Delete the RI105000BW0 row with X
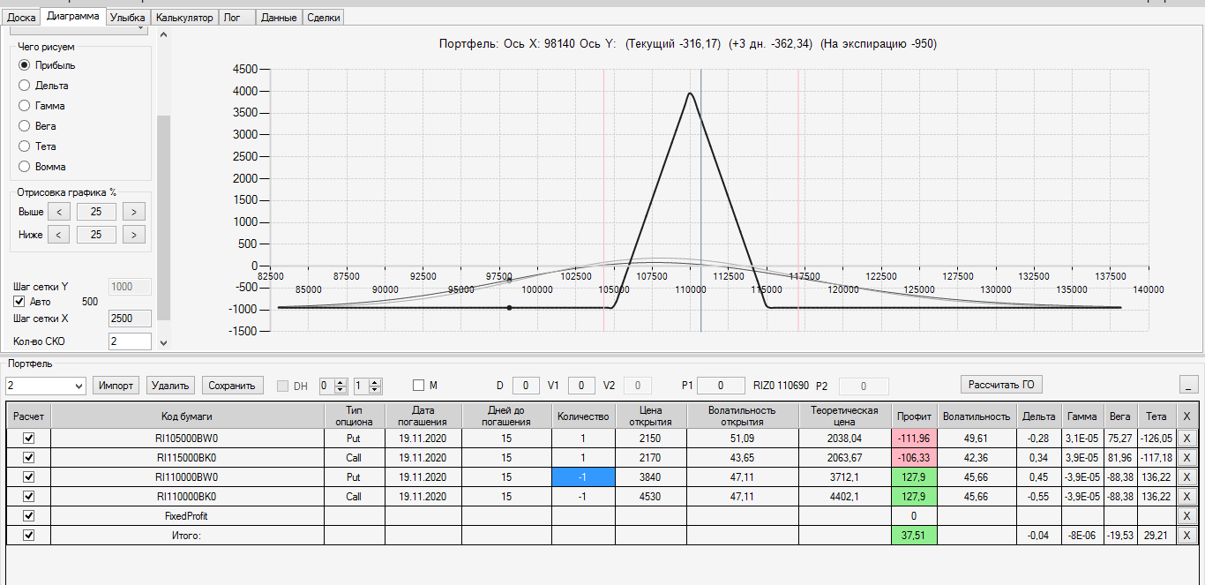 pyautogui.click(x=1186, y=439)
